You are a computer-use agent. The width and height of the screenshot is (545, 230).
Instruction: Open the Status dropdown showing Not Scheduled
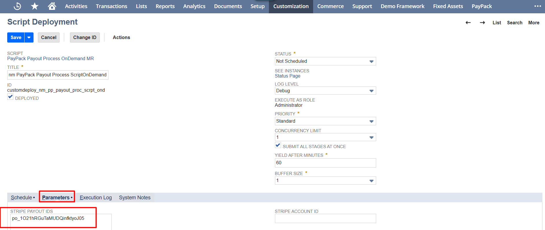(x=325, y=61)
